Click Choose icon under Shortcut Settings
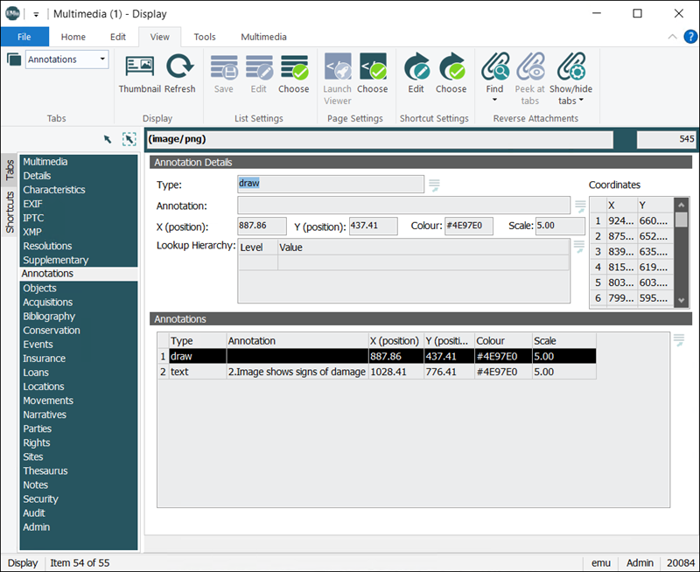 coord(451,67)
